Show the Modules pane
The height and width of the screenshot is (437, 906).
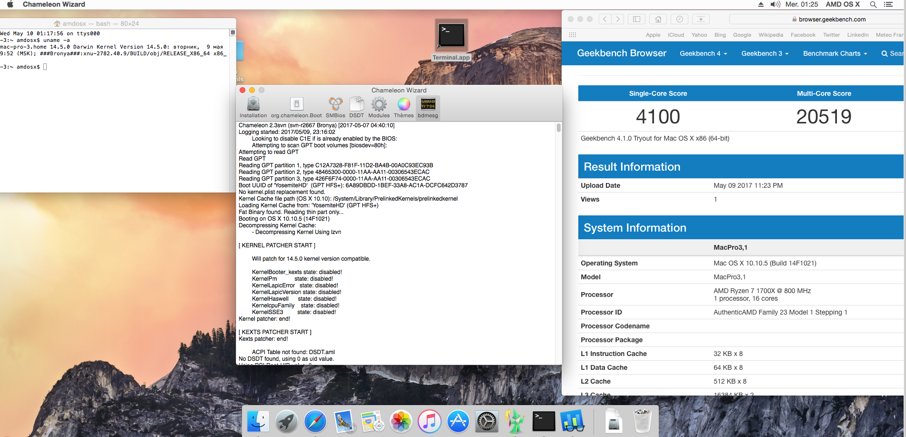pyautogui.click(x=379, y=107)
